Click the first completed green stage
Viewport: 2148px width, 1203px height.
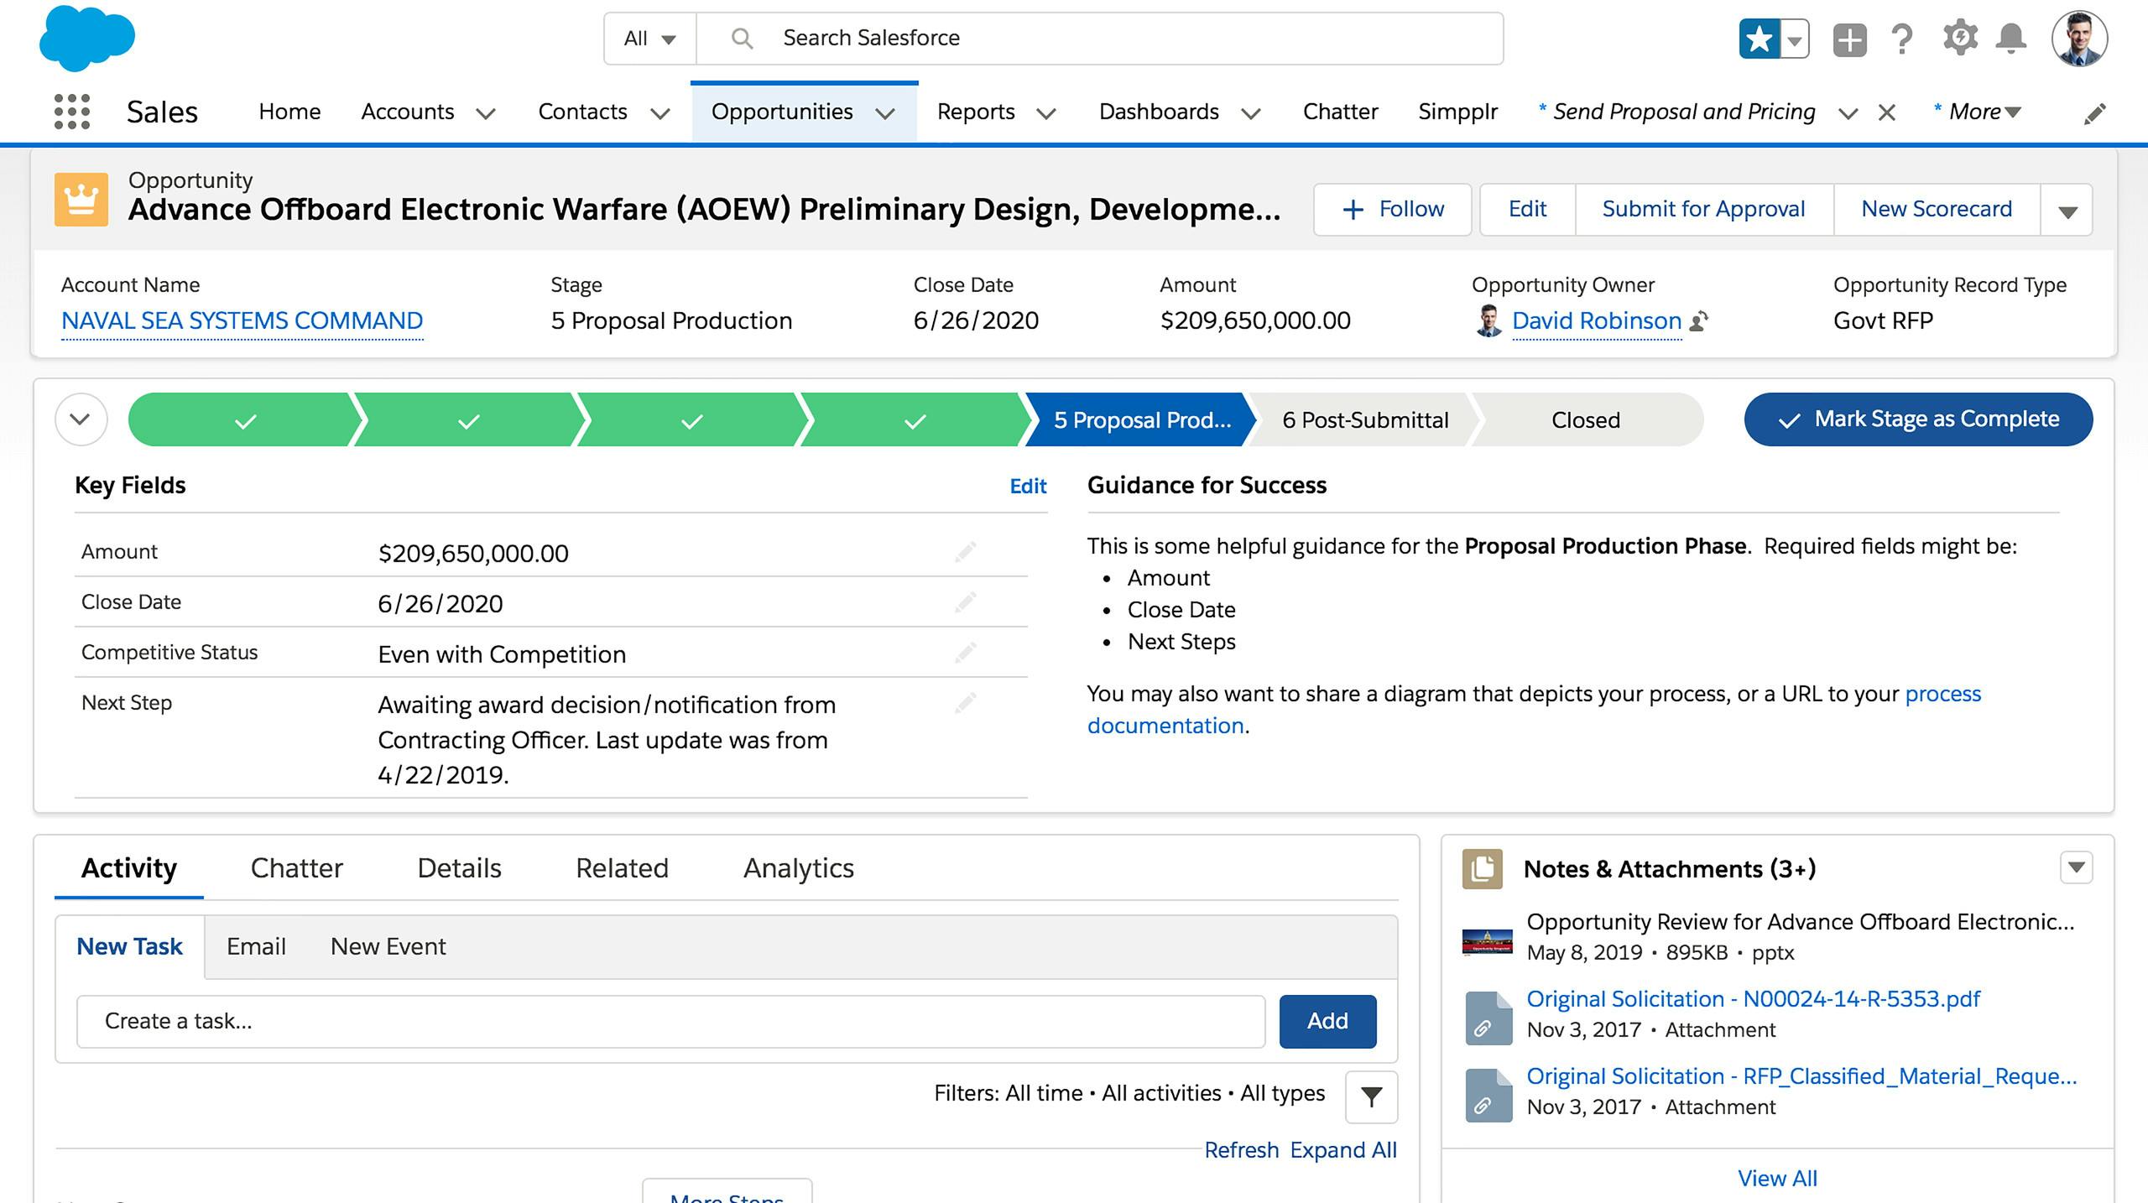click(244, 419)
